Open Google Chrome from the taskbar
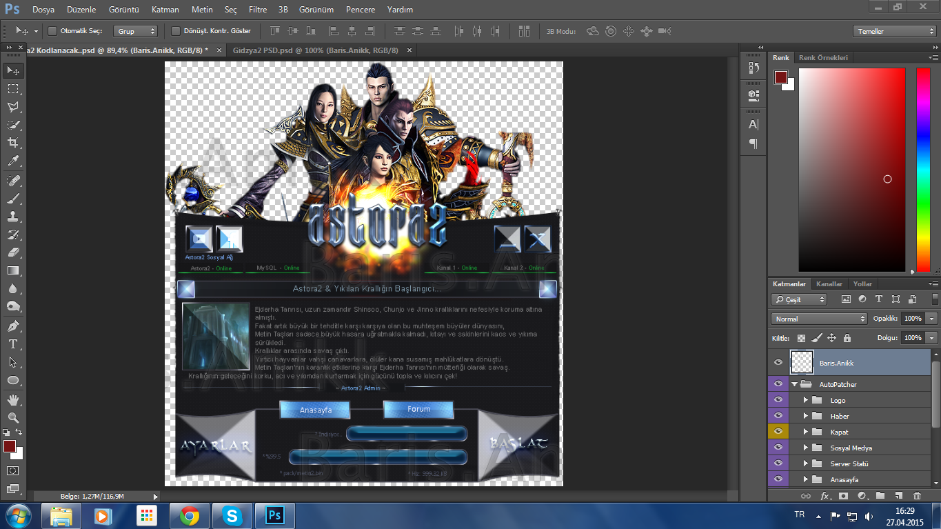 click(x=190, y=515)
